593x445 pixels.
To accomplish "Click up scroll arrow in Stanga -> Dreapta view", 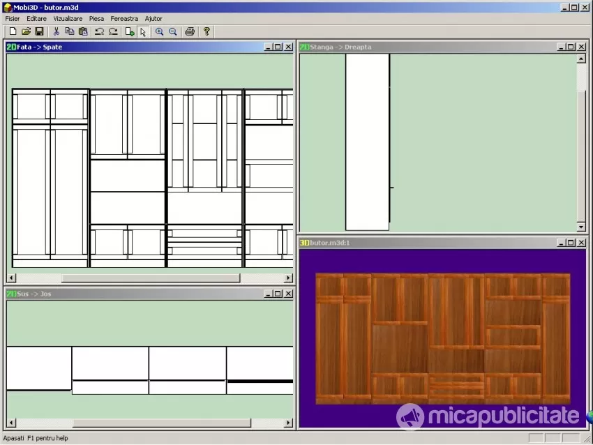I will point(581,59).
